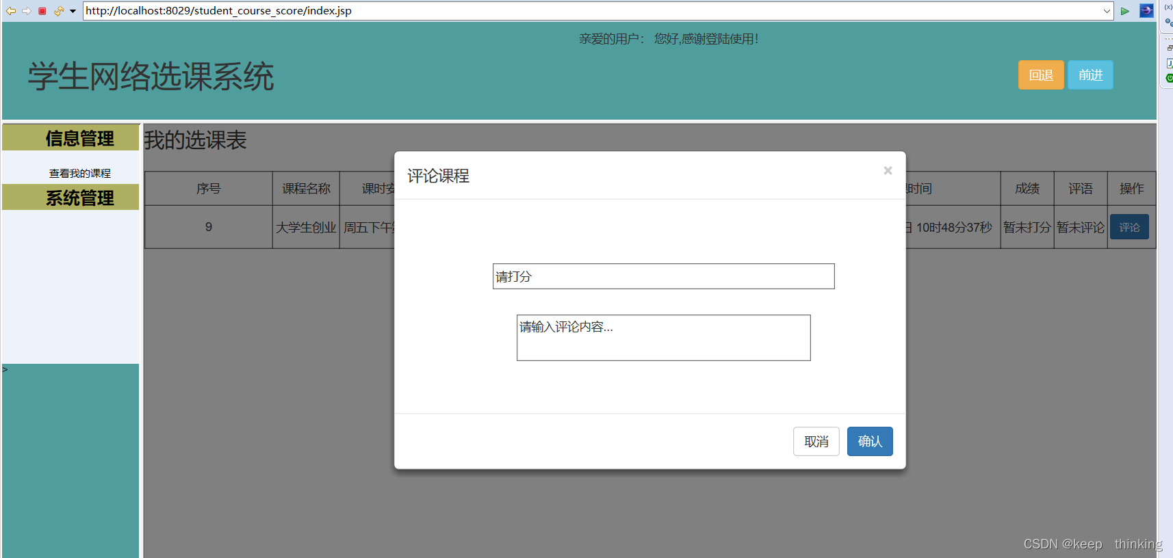Click the 序号 column header

209,189
